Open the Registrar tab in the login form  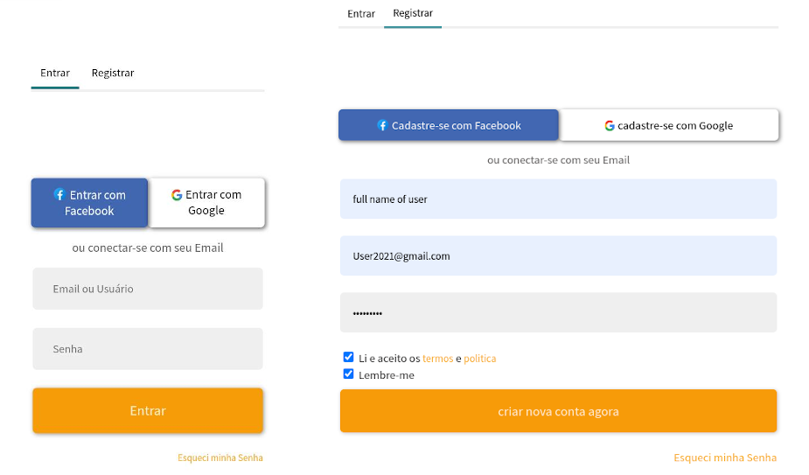(x=113, y=73)
